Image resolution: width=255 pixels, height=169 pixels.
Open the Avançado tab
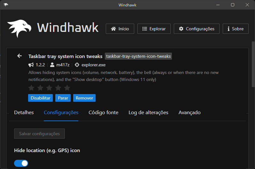[x=189, y=113]
